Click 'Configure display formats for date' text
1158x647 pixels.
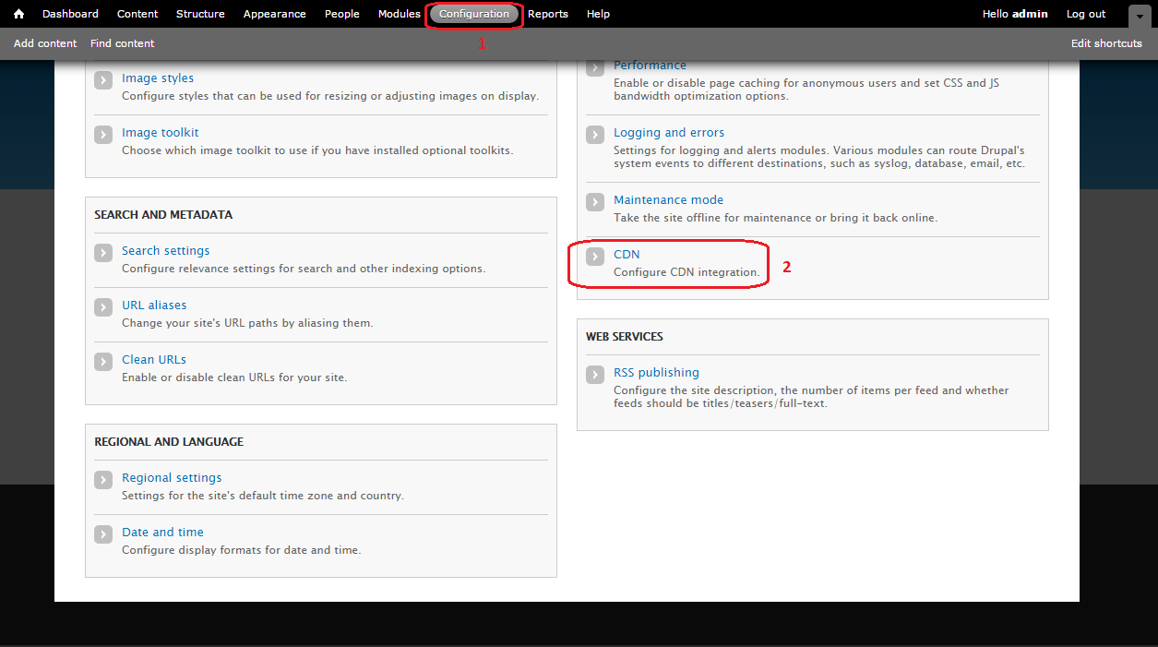coord(242,550)
